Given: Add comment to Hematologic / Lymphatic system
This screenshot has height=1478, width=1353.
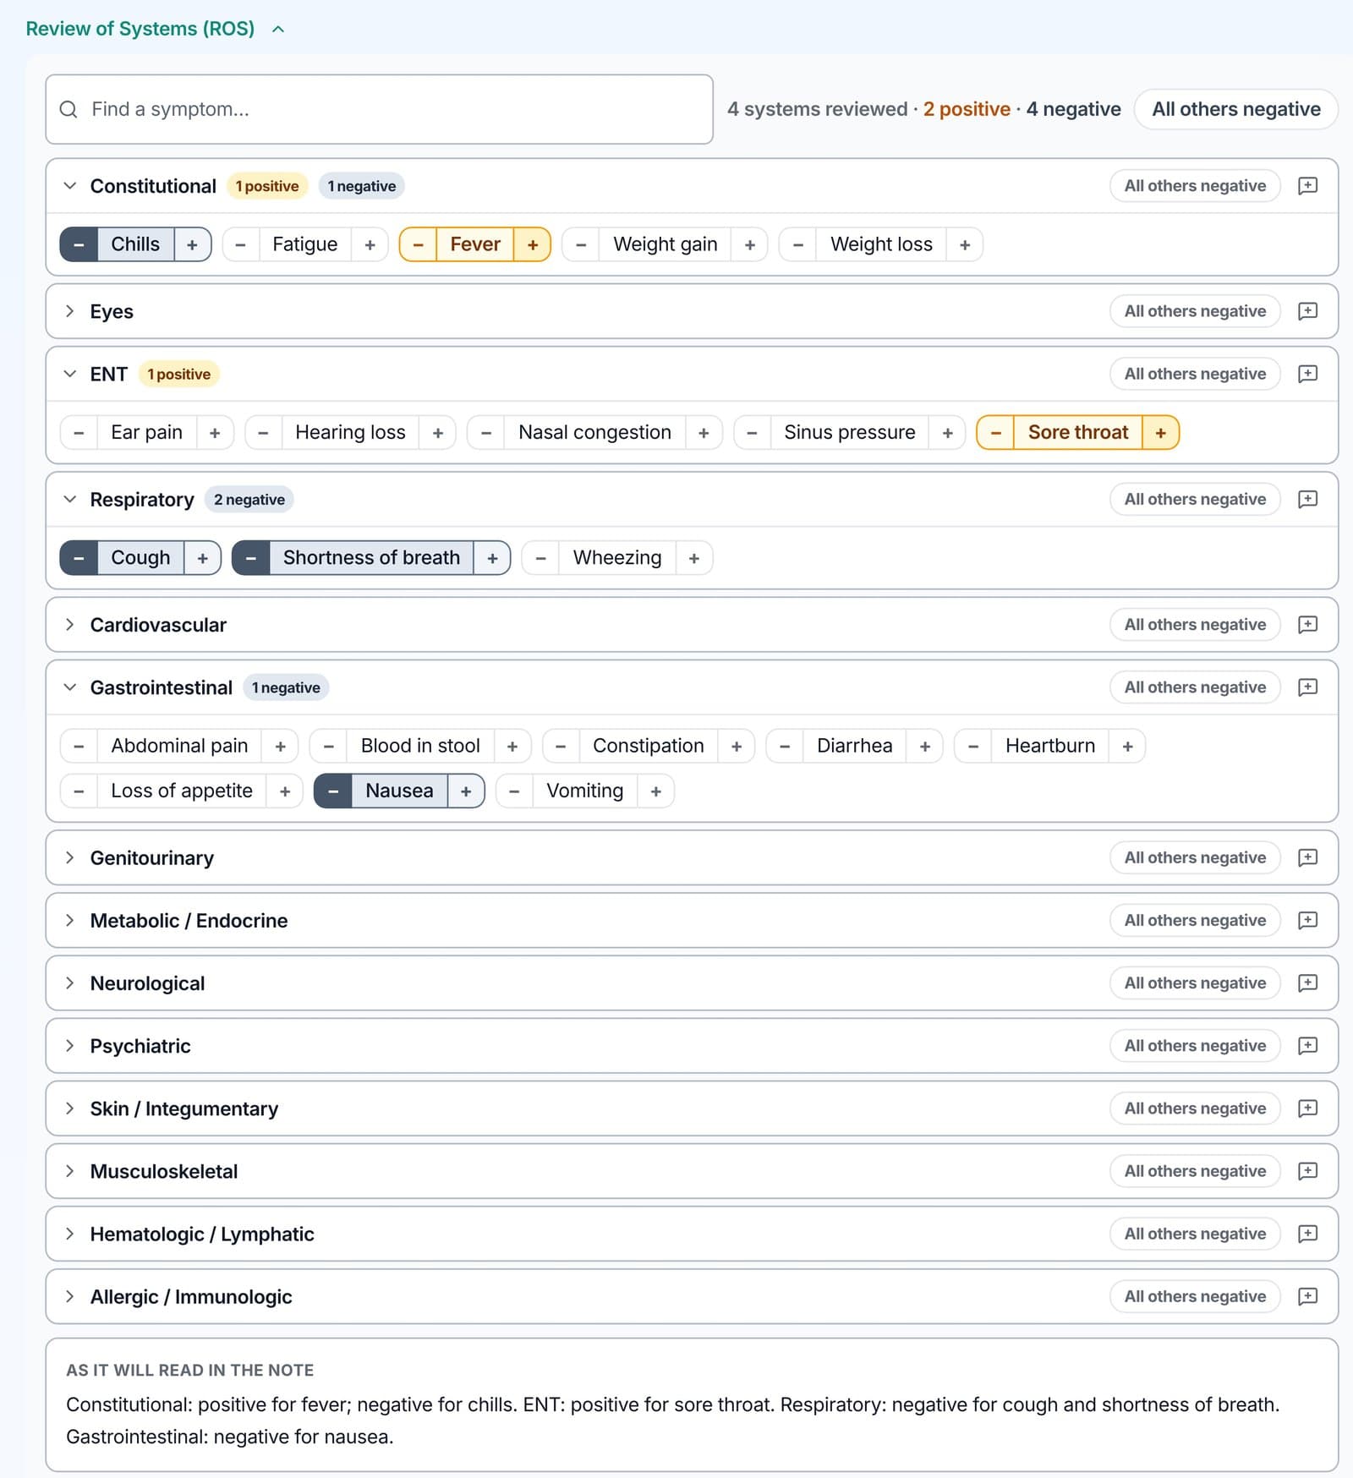Looking at the screenshot, I should pos(1307,1234).
